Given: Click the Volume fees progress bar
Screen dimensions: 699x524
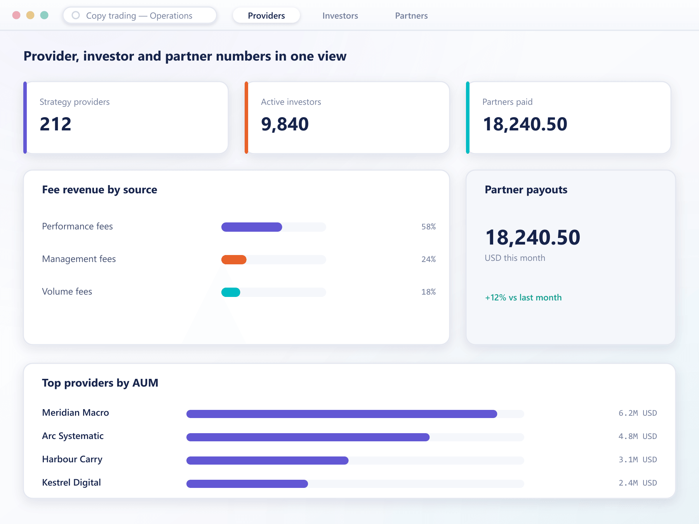Looking at the screenshot, I should 273,292.
